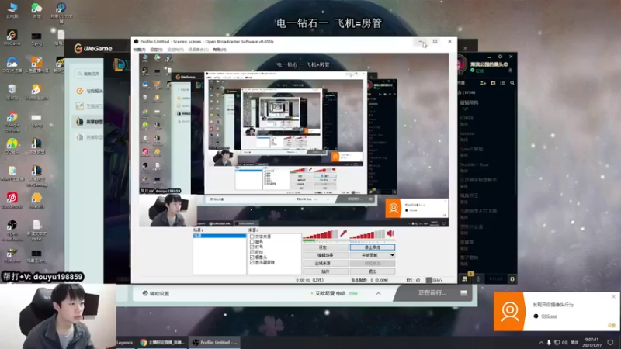Toggle the source checkbox above 摄像头
This screenshot has width=621, height=349.
pos(252,252)
